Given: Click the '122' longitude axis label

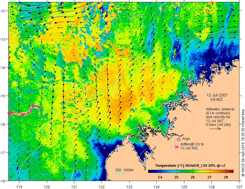Looking at the screenshot, I should [102, 187].
